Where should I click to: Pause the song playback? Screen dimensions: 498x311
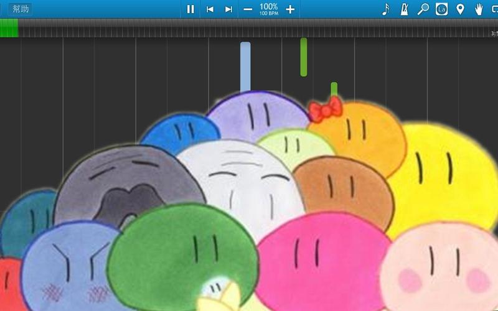coord(190,9)
